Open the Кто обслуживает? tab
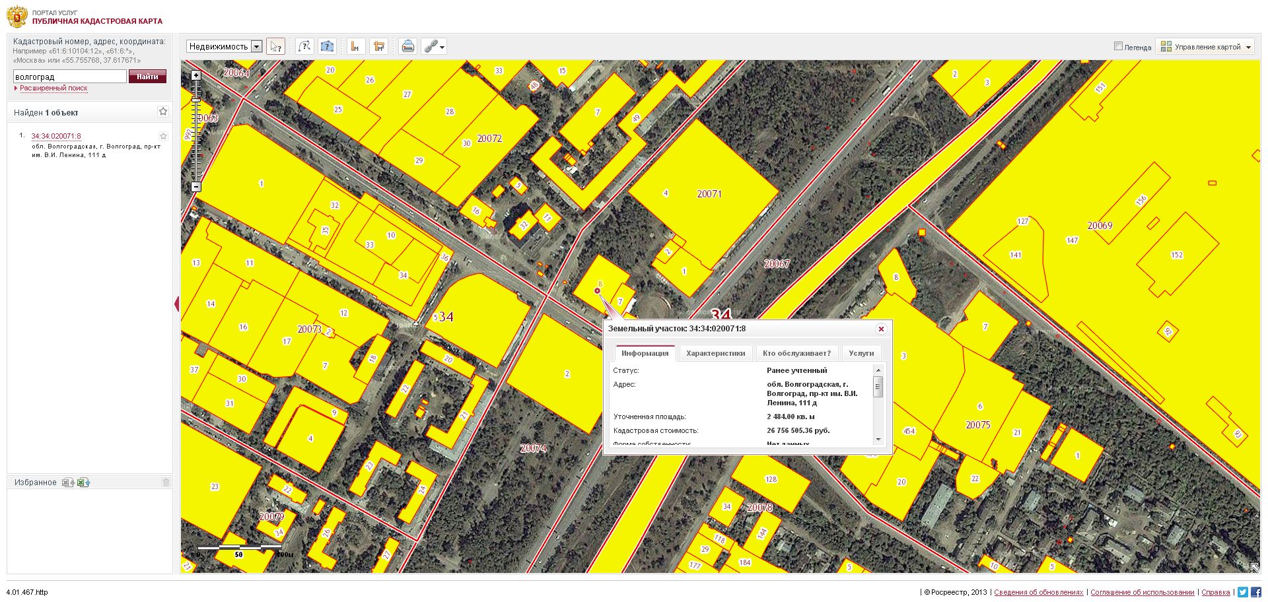The image size is (1268, 602). tap(796, 353)
